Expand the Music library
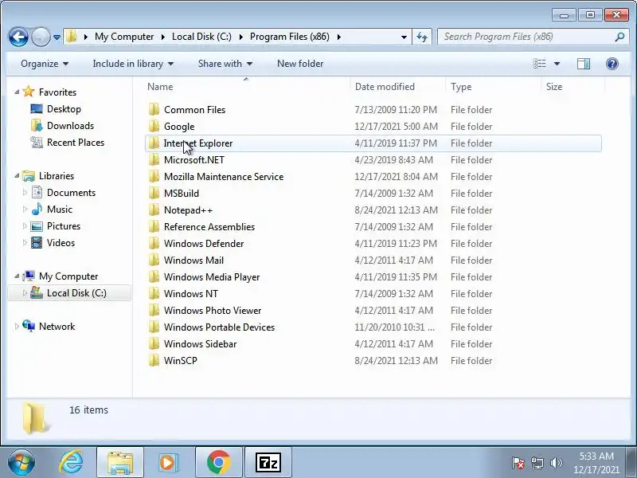The width and height of the screenshot is (637, 478). click(x=25, y=209)
